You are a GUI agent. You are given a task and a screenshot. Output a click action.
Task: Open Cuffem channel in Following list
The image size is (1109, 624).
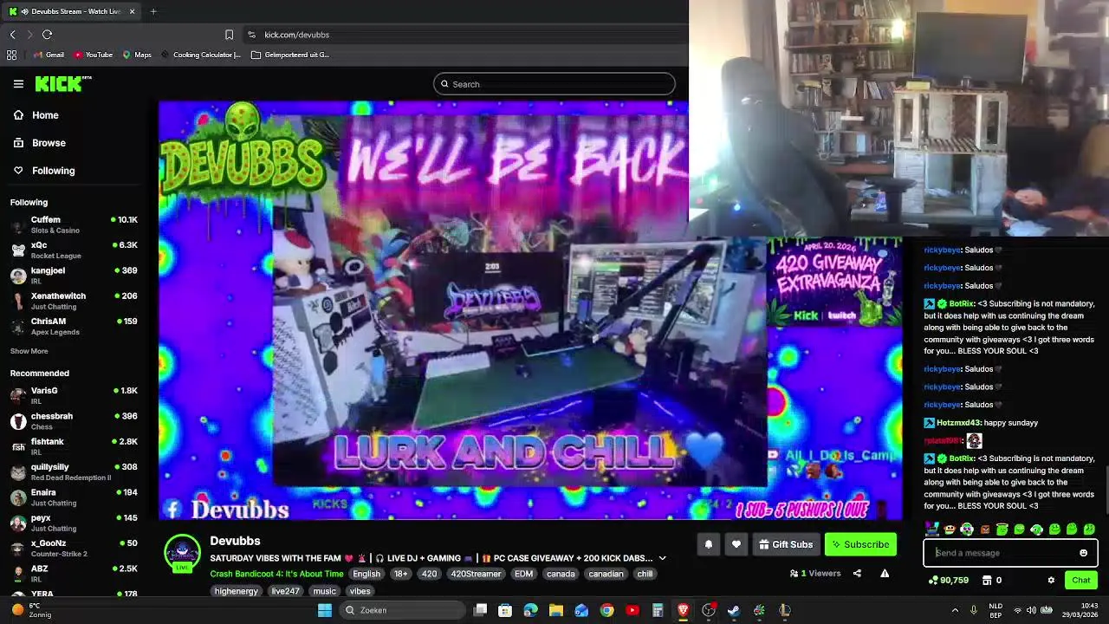click(x=74, y=224)
